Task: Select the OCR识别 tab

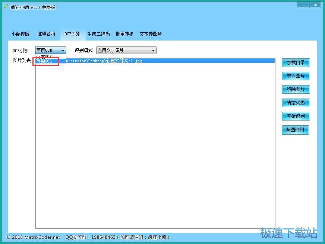Action: click(x=73, y=34)
